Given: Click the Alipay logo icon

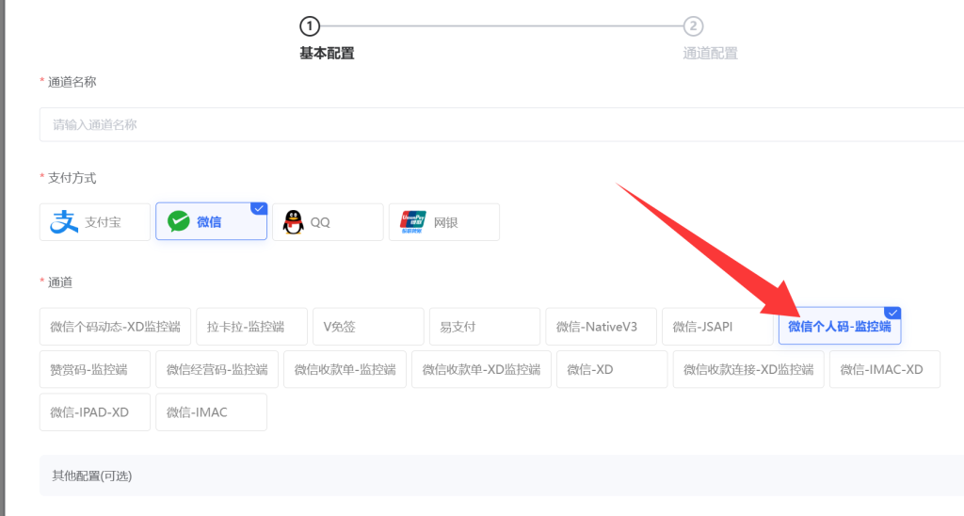Looking at the screenshot, I should pos(64,222).
